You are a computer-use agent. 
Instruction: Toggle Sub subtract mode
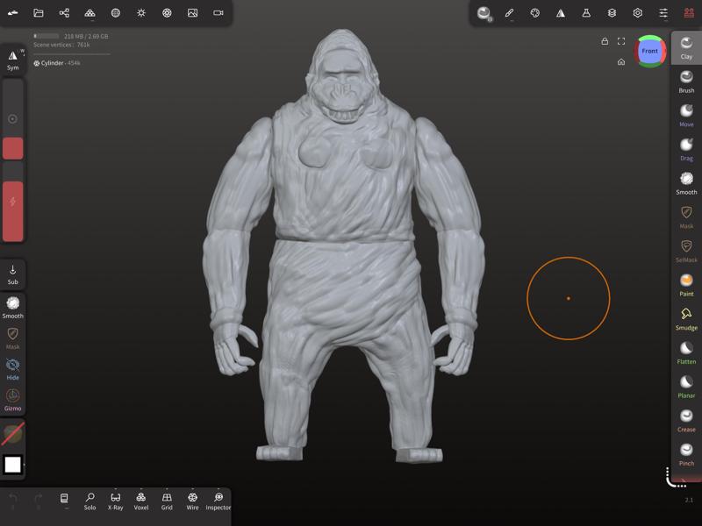click(13, 274)
